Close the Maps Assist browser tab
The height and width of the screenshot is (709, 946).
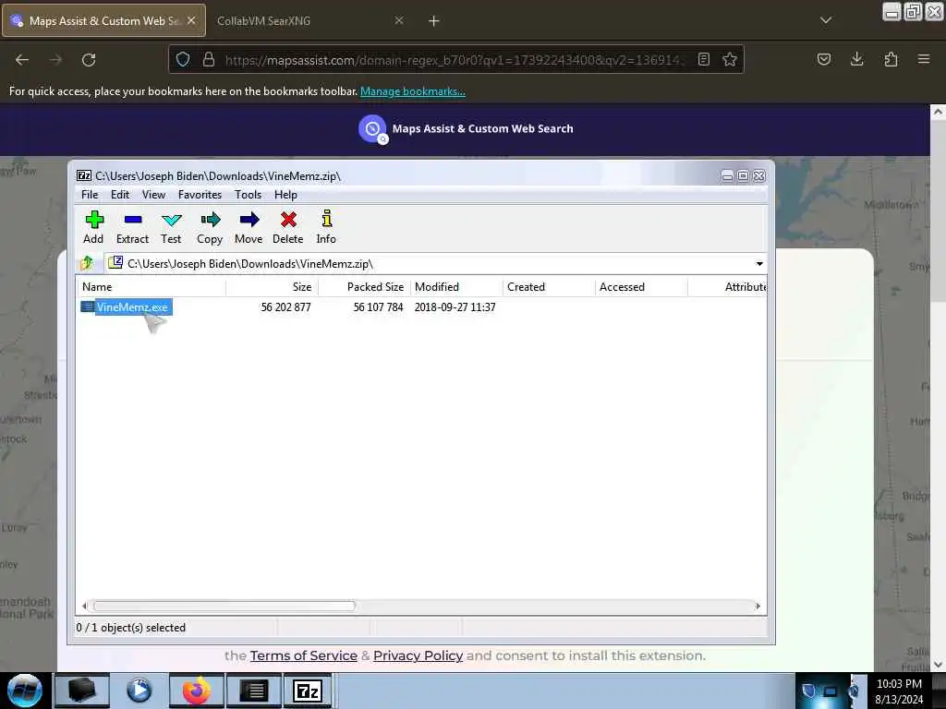[x=191, y=20]
